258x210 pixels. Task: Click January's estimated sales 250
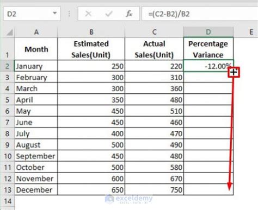pos(91,66)
